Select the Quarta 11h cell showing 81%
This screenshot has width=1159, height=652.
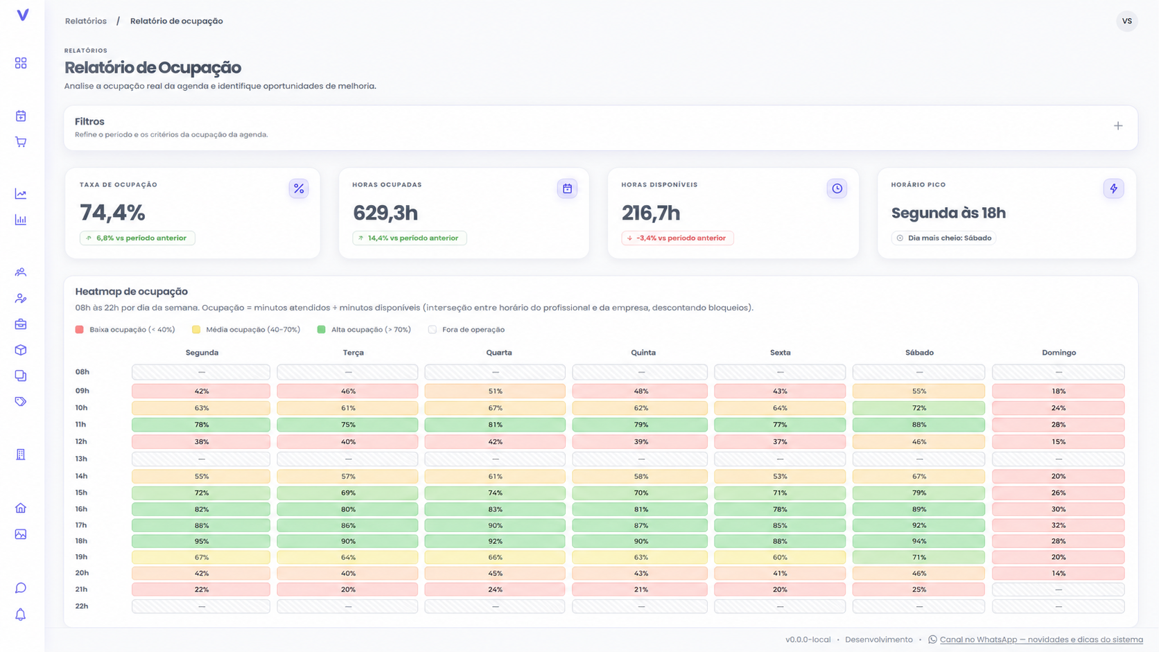495,425
